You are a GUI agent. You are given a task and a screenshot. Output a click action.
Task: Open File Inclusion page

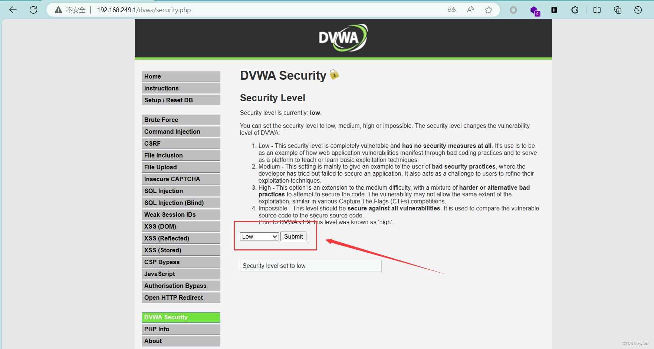pyautogui.click(x=181, y=155)
